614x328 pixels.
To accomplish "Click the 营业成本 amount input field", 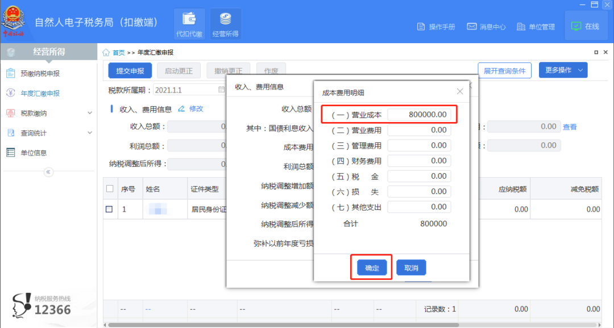I will (420, 115).
